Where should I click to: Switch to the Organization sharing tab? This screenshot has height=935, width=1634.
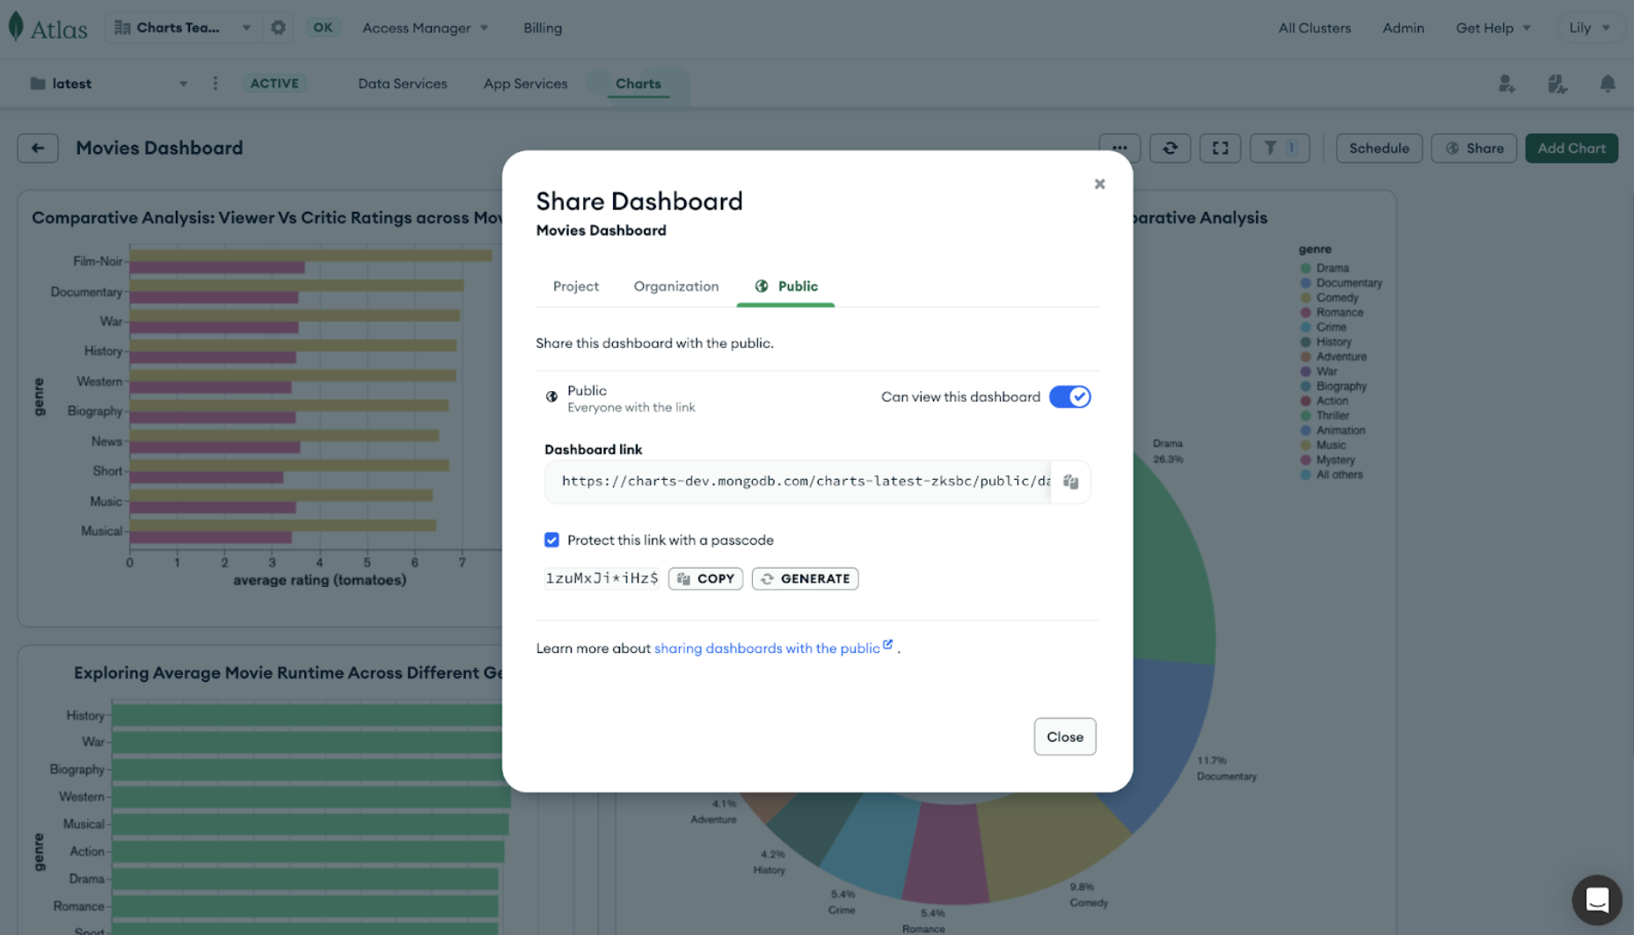[675, 286]
